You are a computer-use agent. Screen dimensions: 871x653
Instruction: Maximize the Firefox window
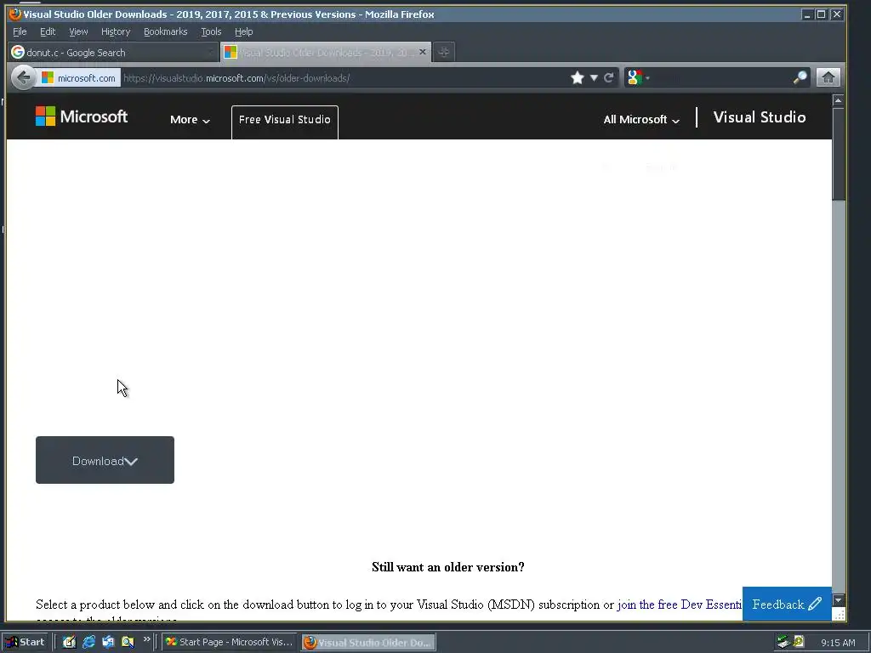coord(822,14)
